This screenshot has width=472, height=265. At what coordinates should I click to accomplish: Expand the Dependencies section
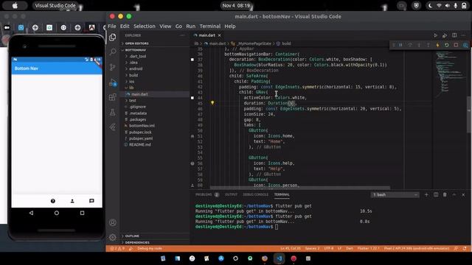(x=155, y=242)
